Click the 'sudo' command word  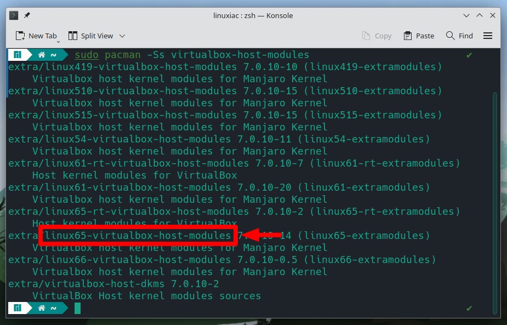[x=87, y=55]
